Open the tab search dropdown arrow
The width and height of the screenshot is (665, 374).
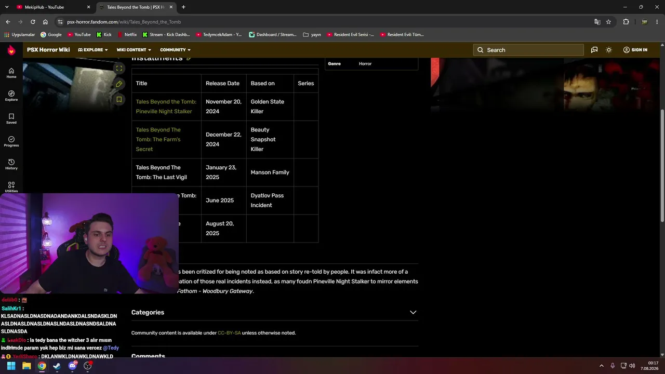point(7,7)
